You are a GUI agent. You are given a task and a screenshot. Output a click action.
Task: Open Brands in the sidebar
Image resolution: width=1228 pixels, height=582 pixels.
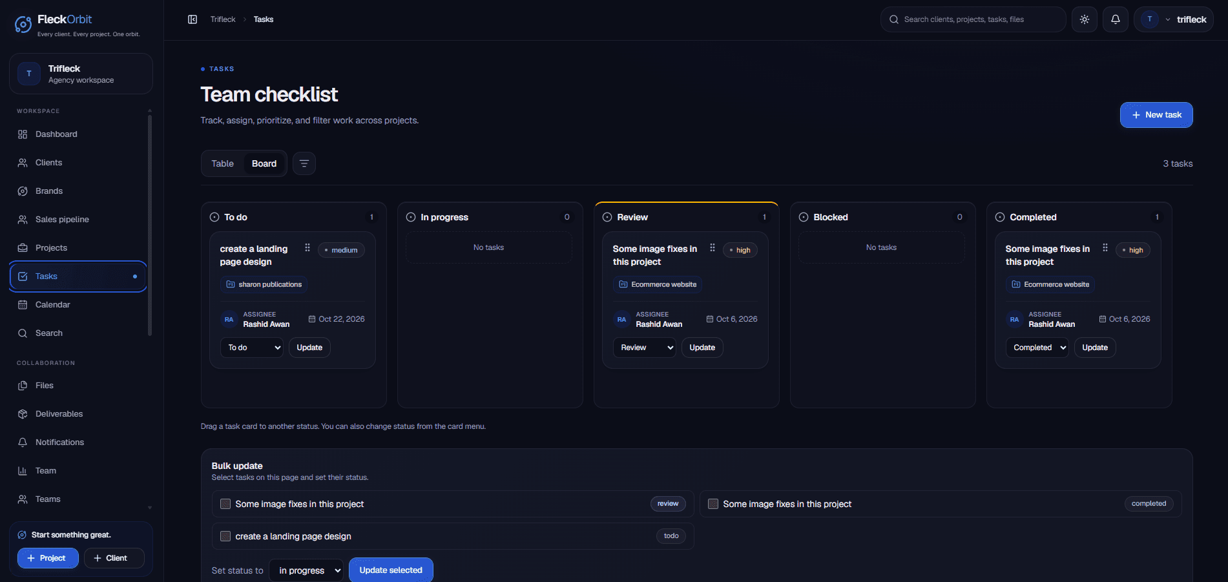78,191
